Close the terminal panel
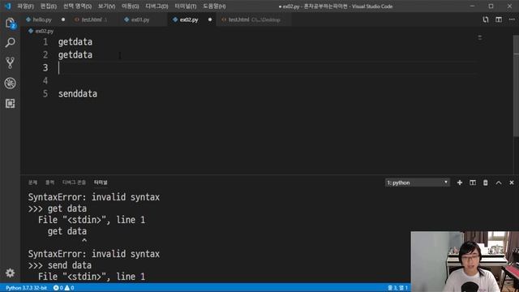519x292 pixels. (x=512, y=182)
